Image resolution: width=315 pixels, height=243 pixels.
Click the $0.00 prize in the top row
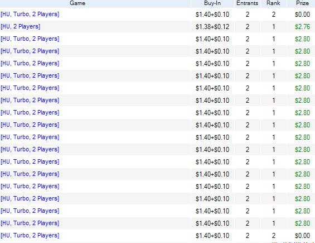tap(302, 15)
